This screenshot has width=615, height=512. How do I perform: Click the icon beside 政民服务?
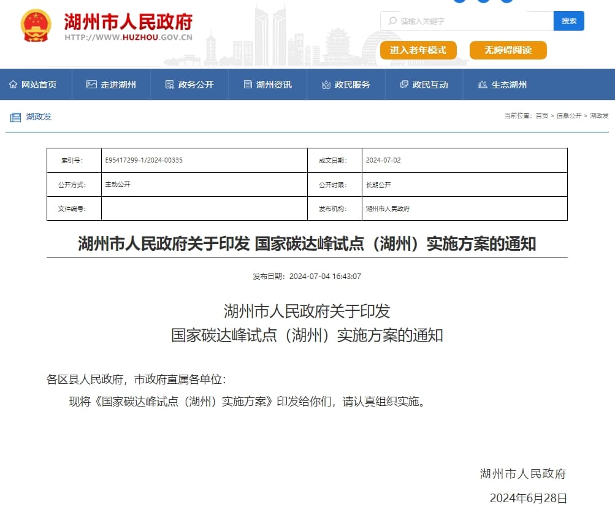(326, 85)
